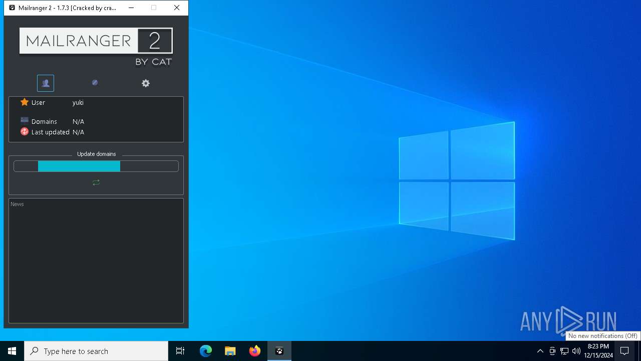This screenshot has width=641, height=361.
Task: Show hidden system tray icons
Action: (x=540, y=351)
